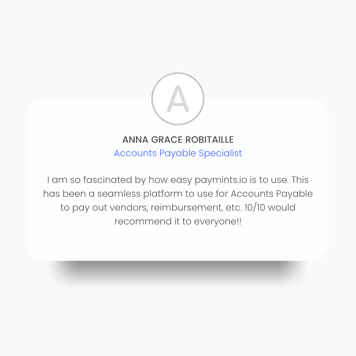
Task: Click the word GRACE in the heading
Action: [167, 140]
